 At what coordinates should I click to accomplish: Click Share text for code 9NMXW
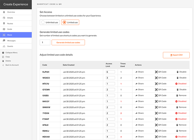(141, 107)
